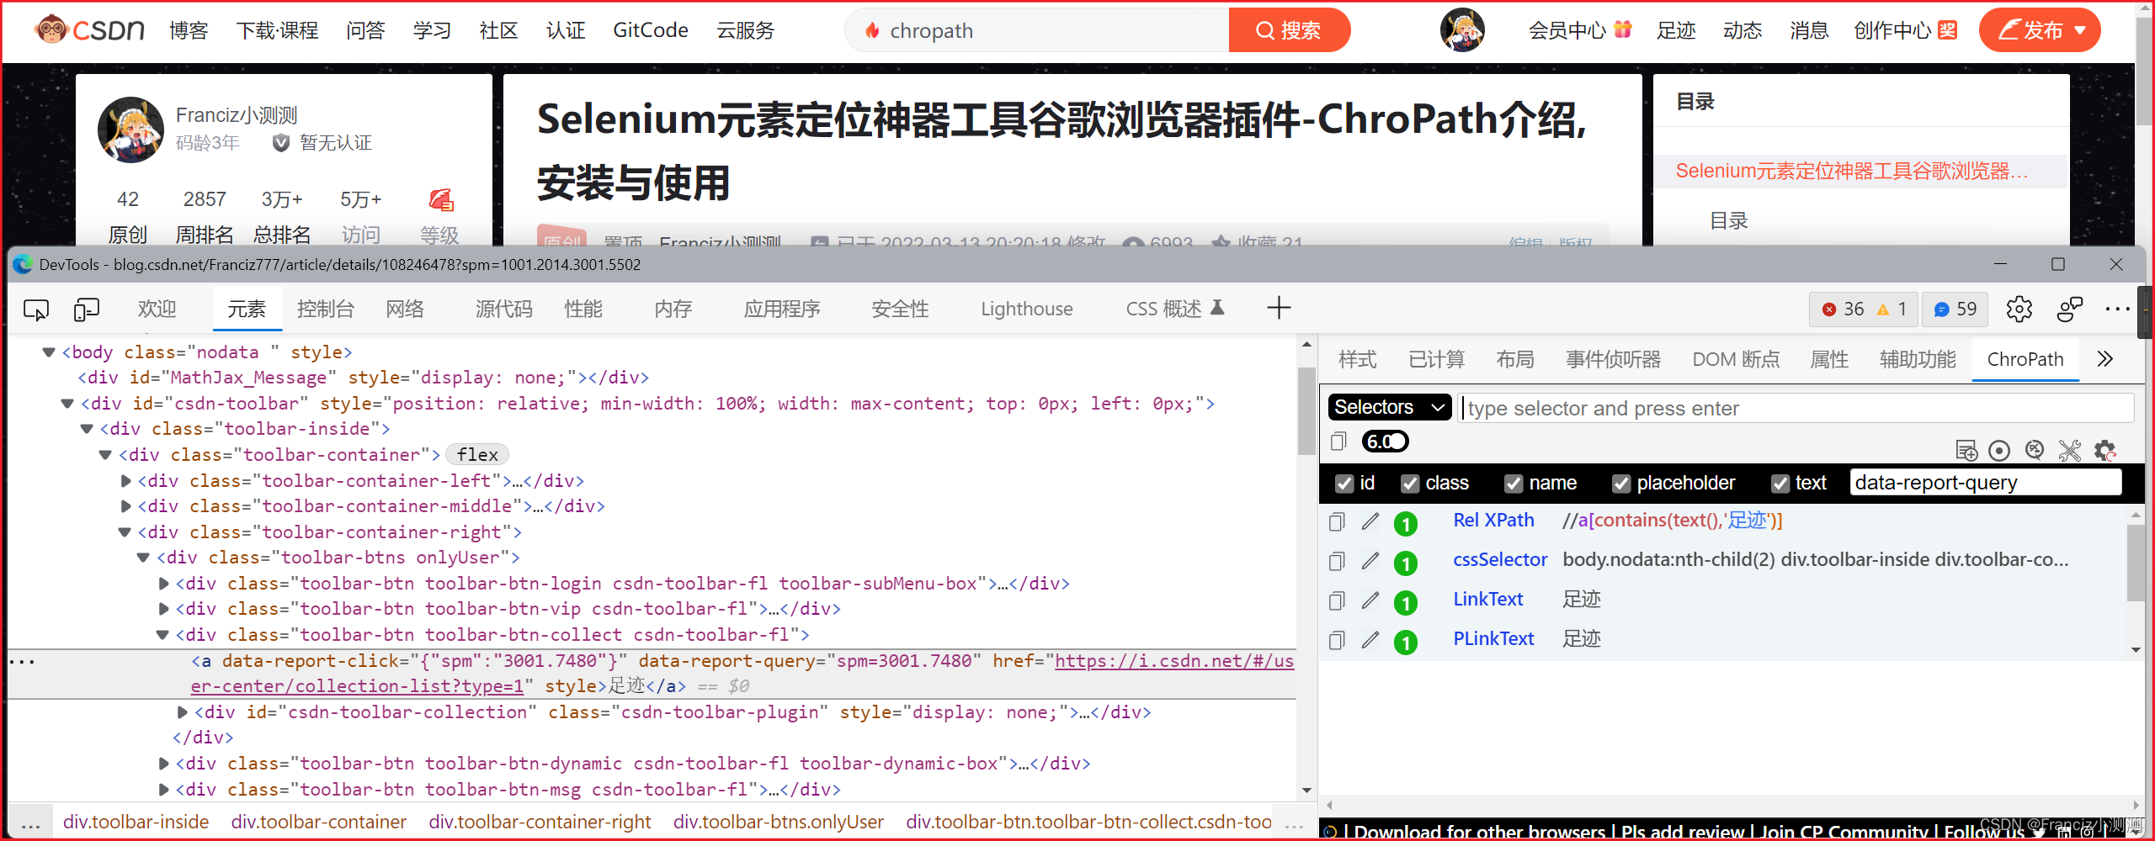Click the Rel XPath match count badge
The width and height of the screenshot is (2155, 841).
click(1405, 524)
